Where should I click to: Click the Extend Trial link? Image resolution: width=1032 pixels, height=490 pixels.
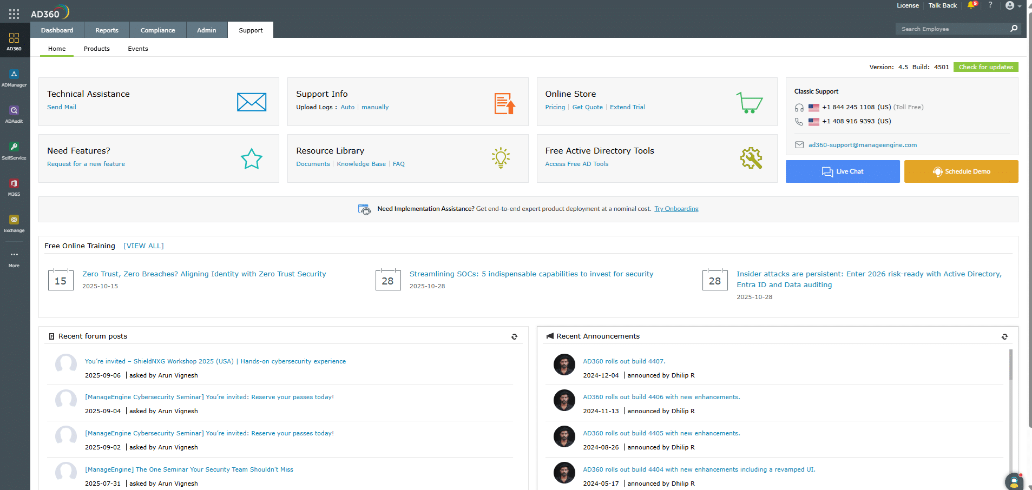pos(627,107)
